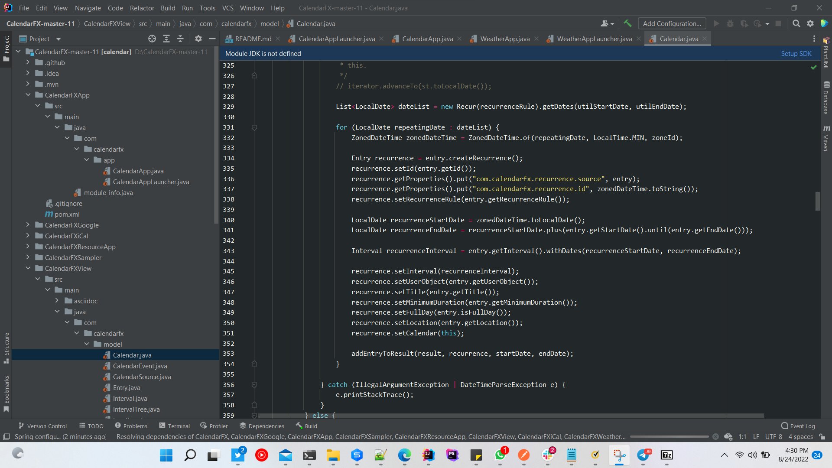This screenshot has height=468, width=832.
Task: Open the Bookmarks tool window
Action: click(x=6, y=393)
